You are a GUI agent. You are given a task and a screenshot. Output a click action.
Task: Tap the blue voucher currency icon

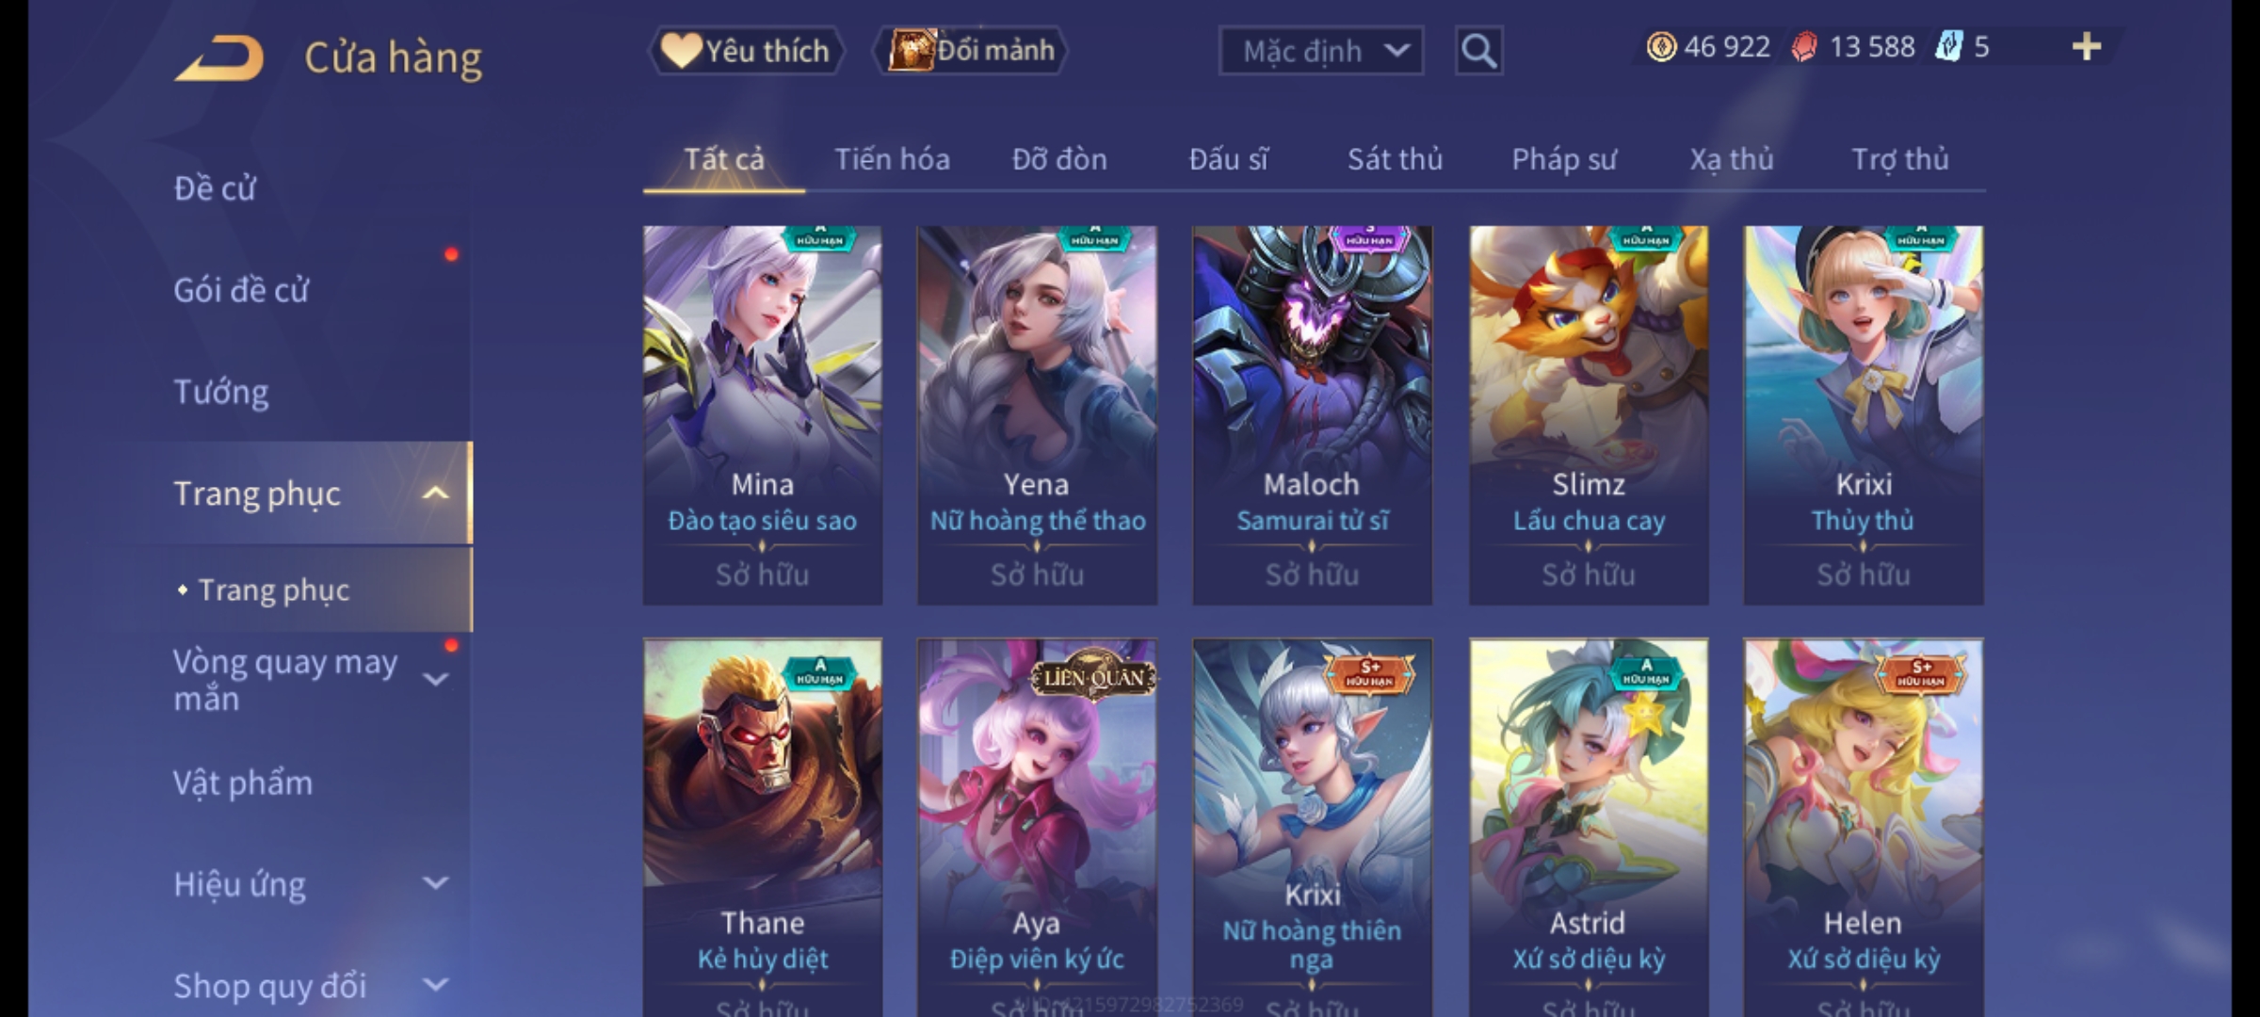click(1947, 47)
